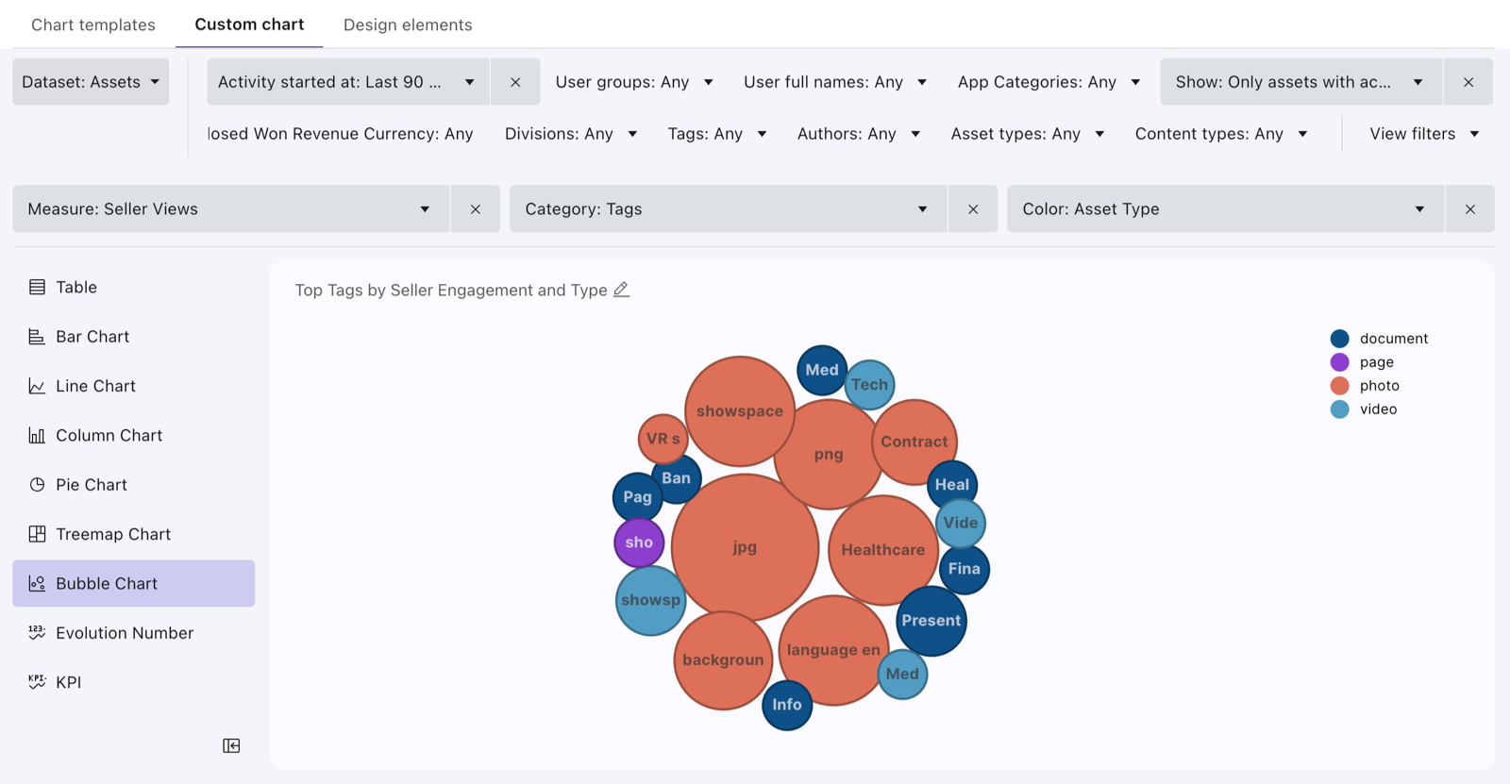Select the Line Chart icon
This screenshot has height=784, width=1510.
coord(37,386)
